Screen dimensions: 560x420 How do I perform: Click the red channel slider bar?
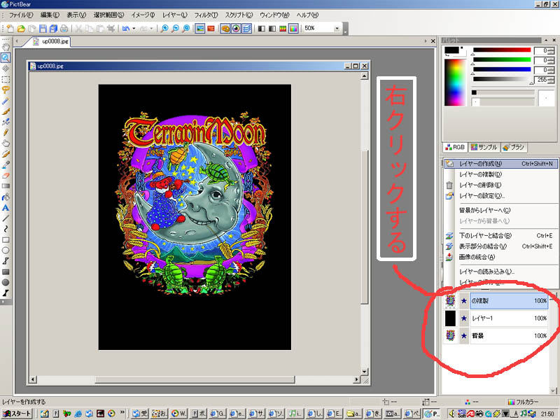point(502,50)
